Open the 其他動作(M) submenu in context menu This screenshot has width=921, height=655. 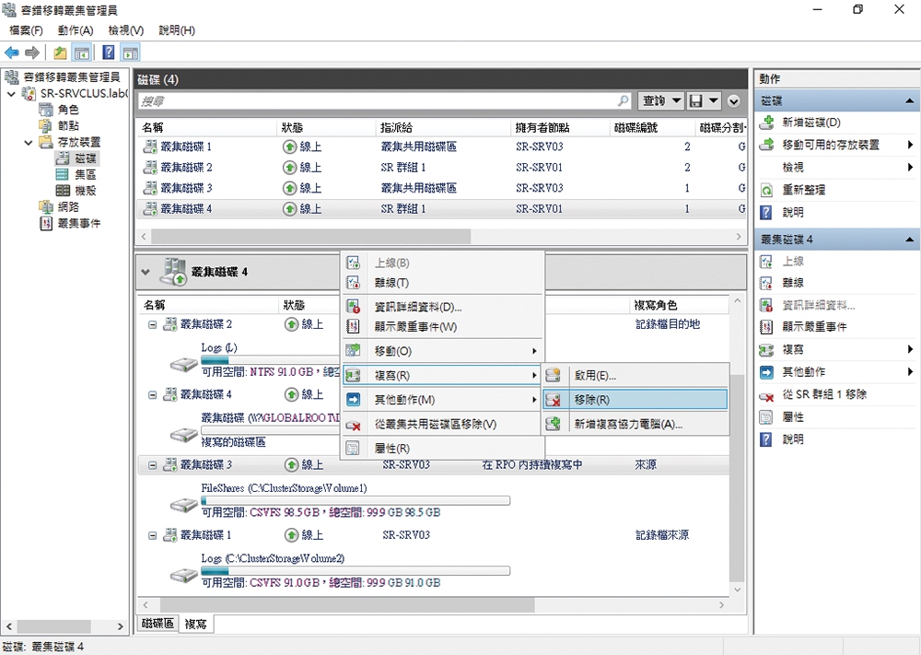(x=443, y=400)
